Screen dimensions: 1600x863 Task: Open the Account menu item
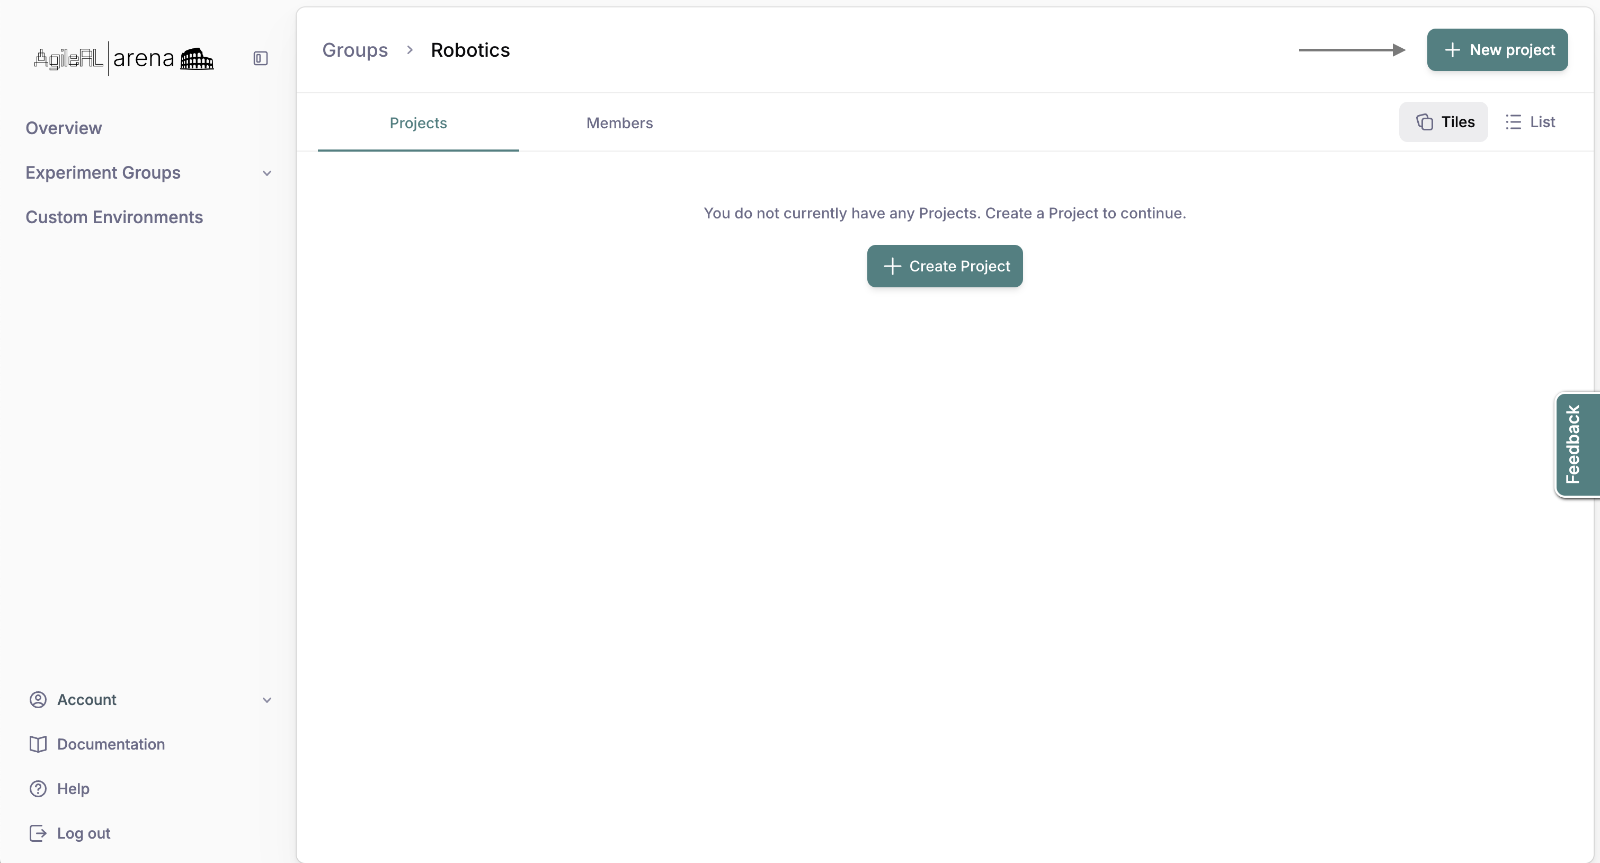coord(87,700)
